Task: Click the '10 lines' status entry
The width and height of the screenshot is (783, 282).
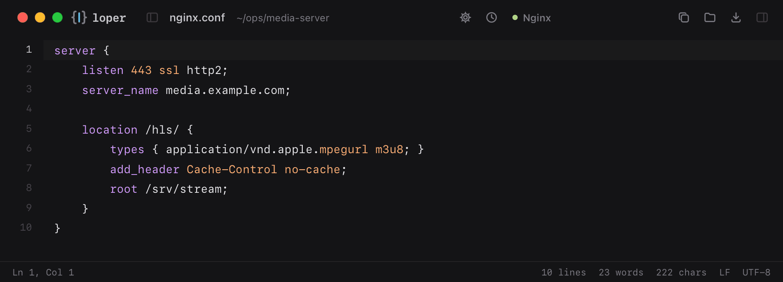Action: 563,272
